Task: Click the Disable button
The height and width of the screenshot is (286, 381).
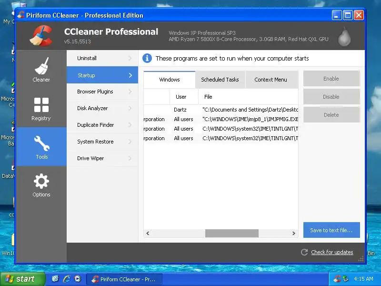Action: tap(331, 97)
